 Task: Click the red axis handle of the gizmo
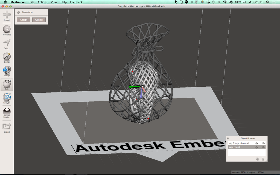tap(144, 89)
